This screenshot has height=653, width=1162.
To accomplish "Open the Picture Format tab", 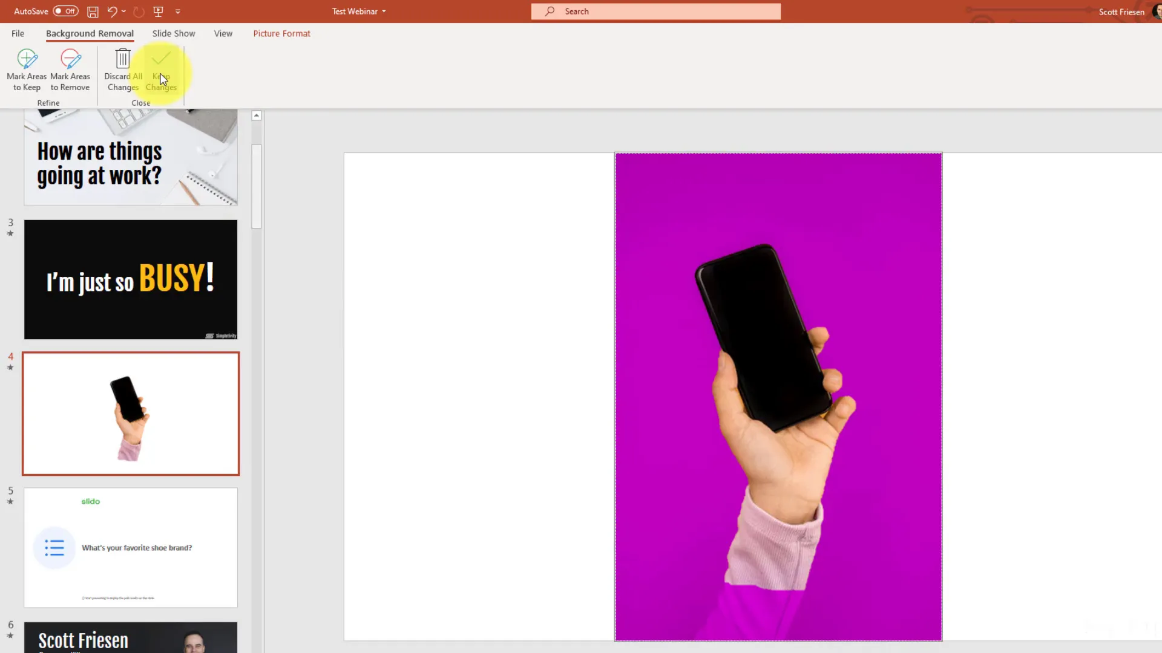I will 281,33.
